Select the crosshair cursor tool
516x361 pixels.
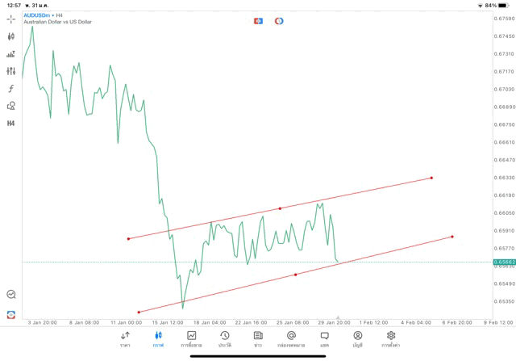(11, 19)
